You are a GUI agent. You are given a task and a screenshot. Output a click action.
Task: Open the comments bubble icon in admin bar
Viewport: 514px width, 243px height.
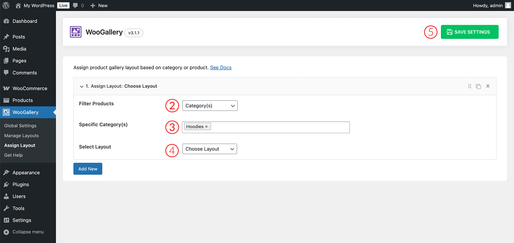pos(76,6)
